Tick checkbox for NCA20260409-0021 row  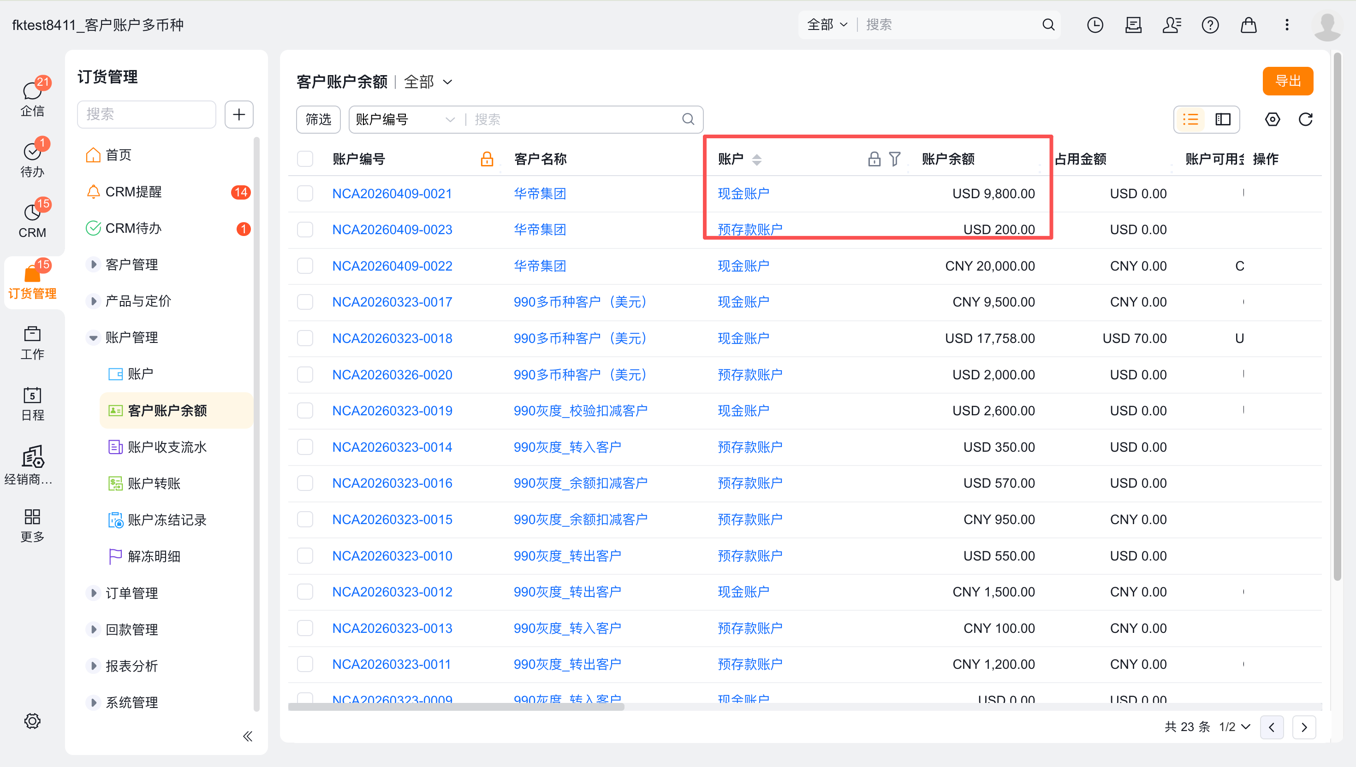(x=305, y=193)
